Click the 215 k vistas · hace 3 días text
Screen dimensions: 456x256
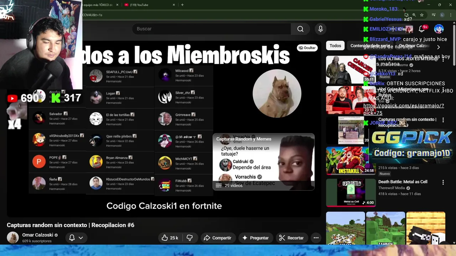pos(398,168)
